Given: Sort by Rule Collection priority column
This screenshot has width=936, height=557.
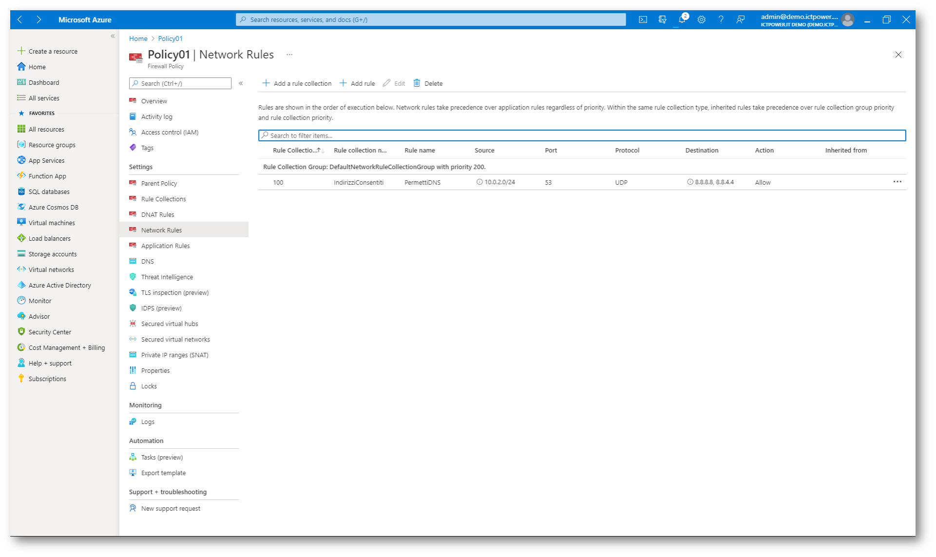Looking at the screenshot, I should coord(298,151).
